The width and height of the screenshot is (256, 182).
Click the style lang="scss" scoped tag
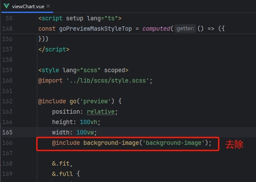point(83,70)
